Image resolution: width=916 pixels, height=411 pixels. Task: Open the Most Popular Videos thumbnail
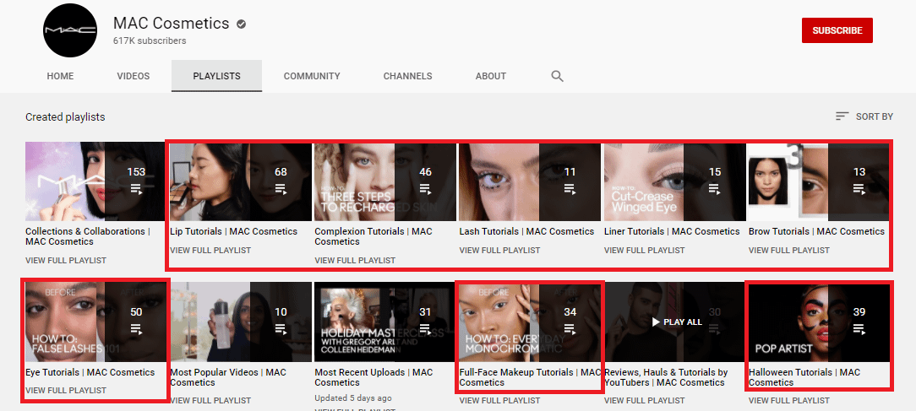pos(241,322)
